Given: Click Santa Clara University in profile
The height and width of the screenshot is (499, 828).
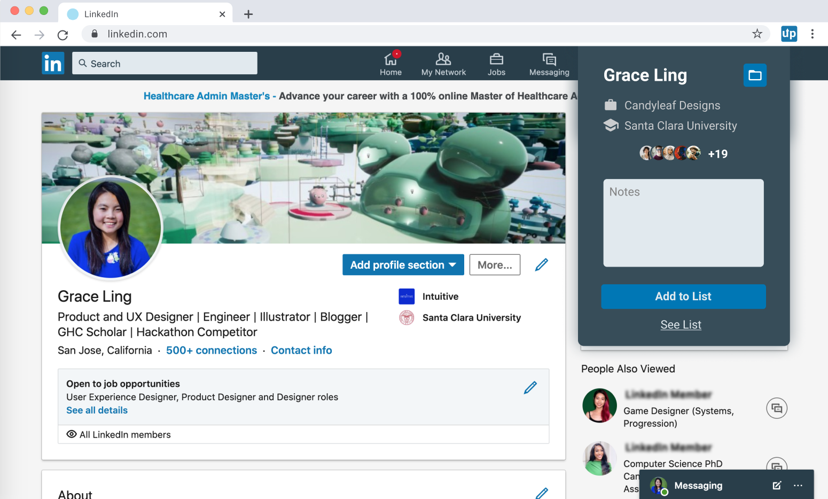Looking at the screenshot, I should coord(472,317).
